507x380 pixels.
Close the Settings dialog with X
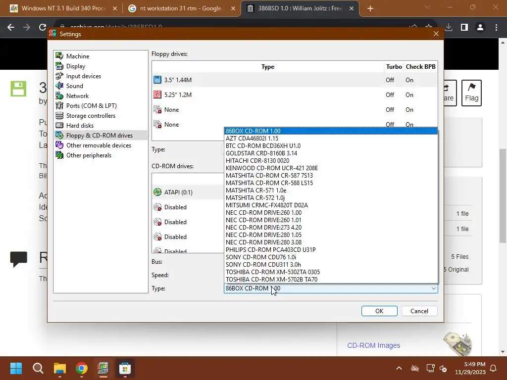[x=436, y=34]
